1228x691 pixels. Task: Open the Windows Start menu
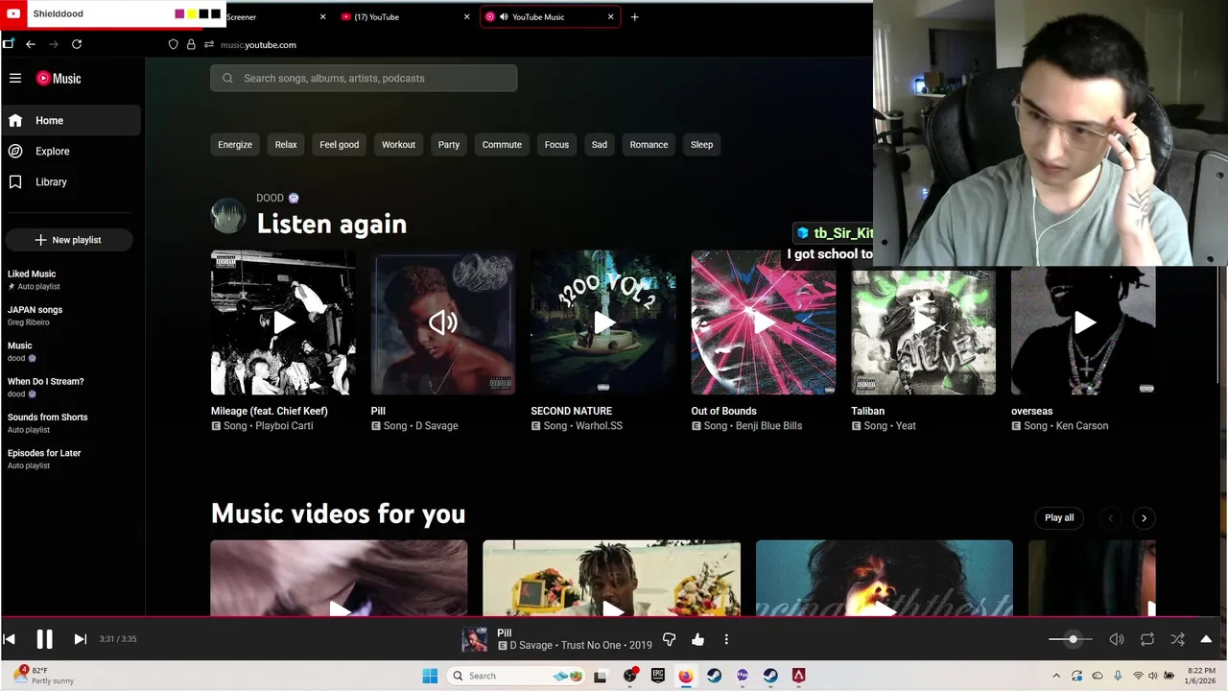tap(430, 676)
